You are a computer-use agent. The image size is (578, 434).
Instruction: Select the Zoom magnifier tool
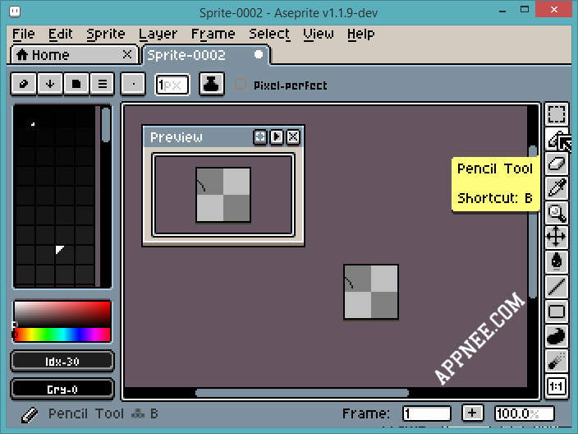point(557,213)
